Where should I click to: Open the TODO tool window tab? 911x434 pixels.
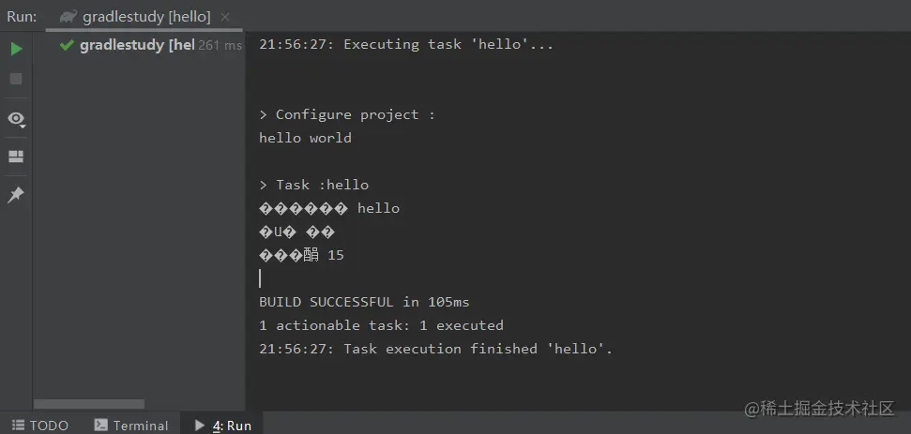[49, 425]
